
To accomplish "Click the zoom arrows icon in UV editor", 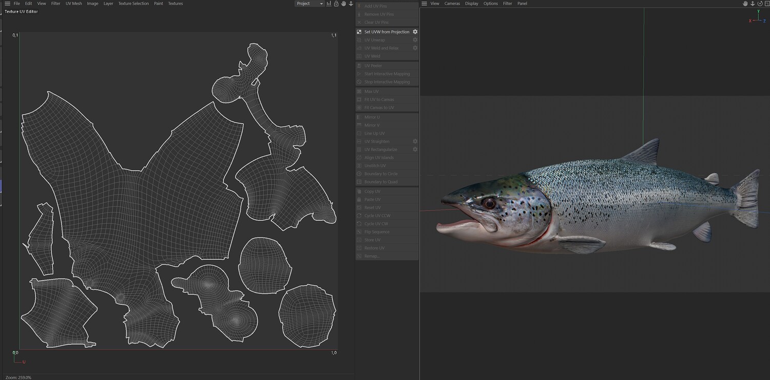I will click(x=351, y=4).
